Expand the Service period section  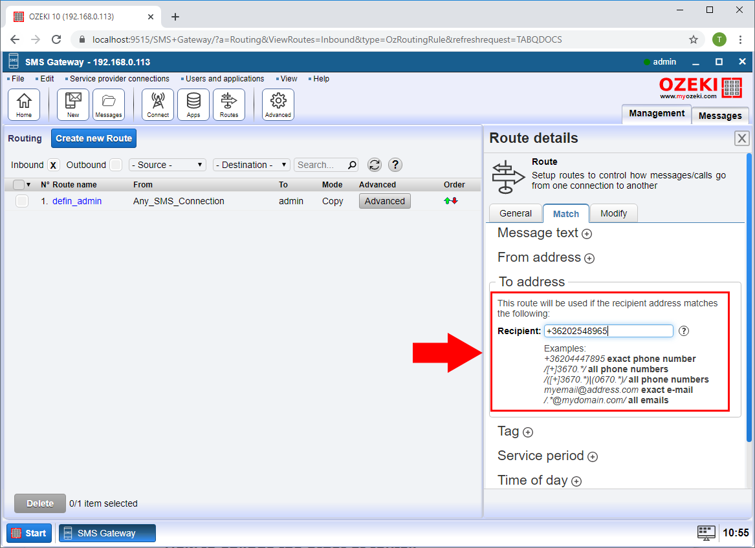(593, 457)
